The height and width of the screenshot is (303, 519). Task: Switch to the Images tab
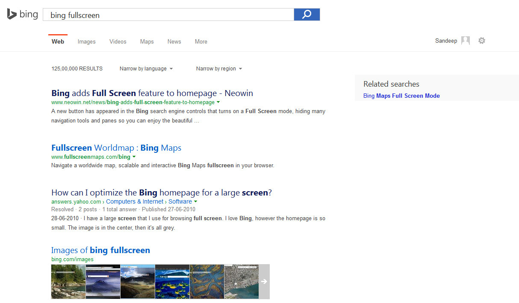point(87,42)
